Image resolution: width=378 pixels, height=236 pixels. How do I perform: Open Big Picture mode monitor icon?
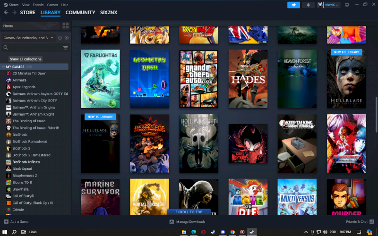pyautogui.click(x=347, y=5)
